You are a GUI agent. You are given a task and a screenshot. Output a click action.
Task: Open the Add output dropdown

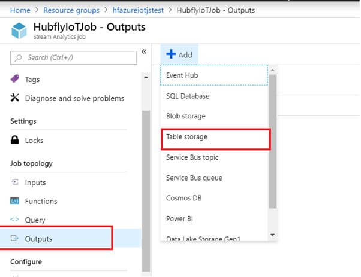point(178,54)
